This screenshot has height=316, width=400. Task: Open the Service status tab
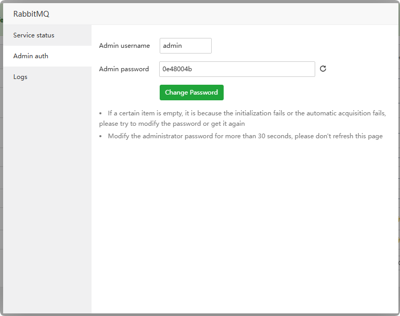pos(34,35)
